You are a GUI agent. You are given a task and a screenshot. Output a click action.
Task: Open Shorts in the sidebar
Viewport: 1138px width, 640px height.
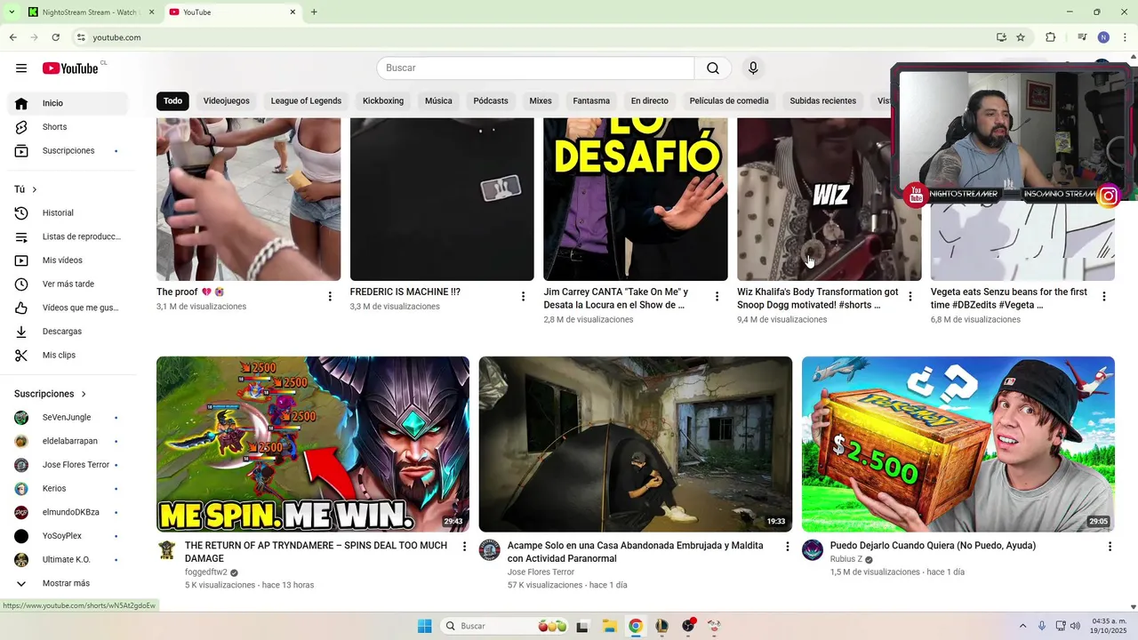coord(68,127)
